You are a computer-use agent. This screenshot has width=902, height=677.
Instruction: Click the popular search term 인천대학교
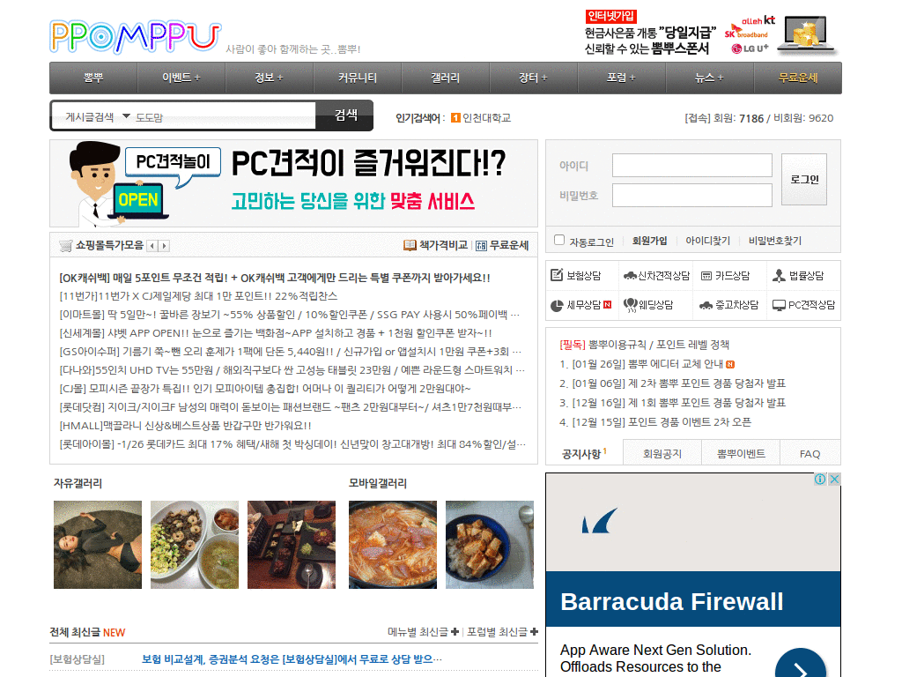click(x=486, y=117)
